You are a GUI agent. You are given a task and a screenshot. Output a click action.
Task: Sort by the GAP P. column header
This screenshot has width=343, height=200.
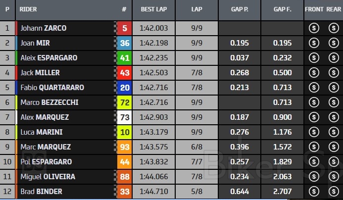[240, 9]
